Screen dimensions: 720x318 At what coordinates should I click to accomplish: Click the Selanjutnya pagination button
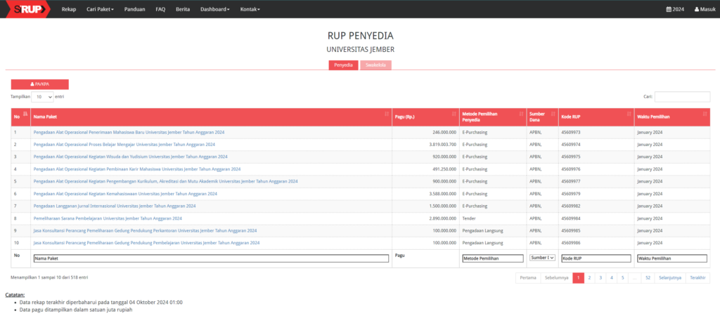[x=670, y=278]
